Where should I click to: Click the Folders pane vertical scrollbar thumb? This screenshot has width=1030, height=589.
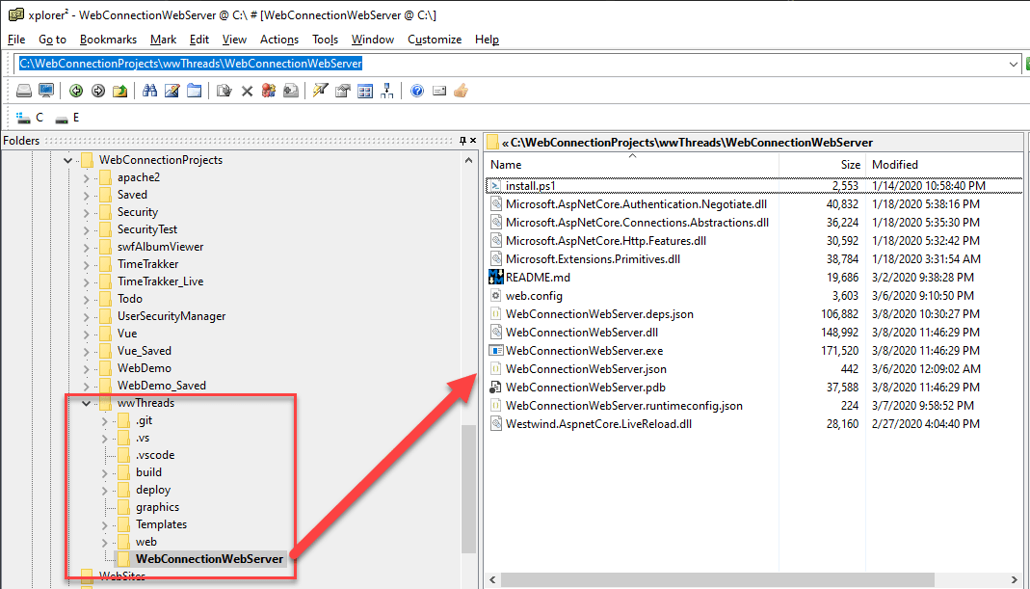click(468, 489)
